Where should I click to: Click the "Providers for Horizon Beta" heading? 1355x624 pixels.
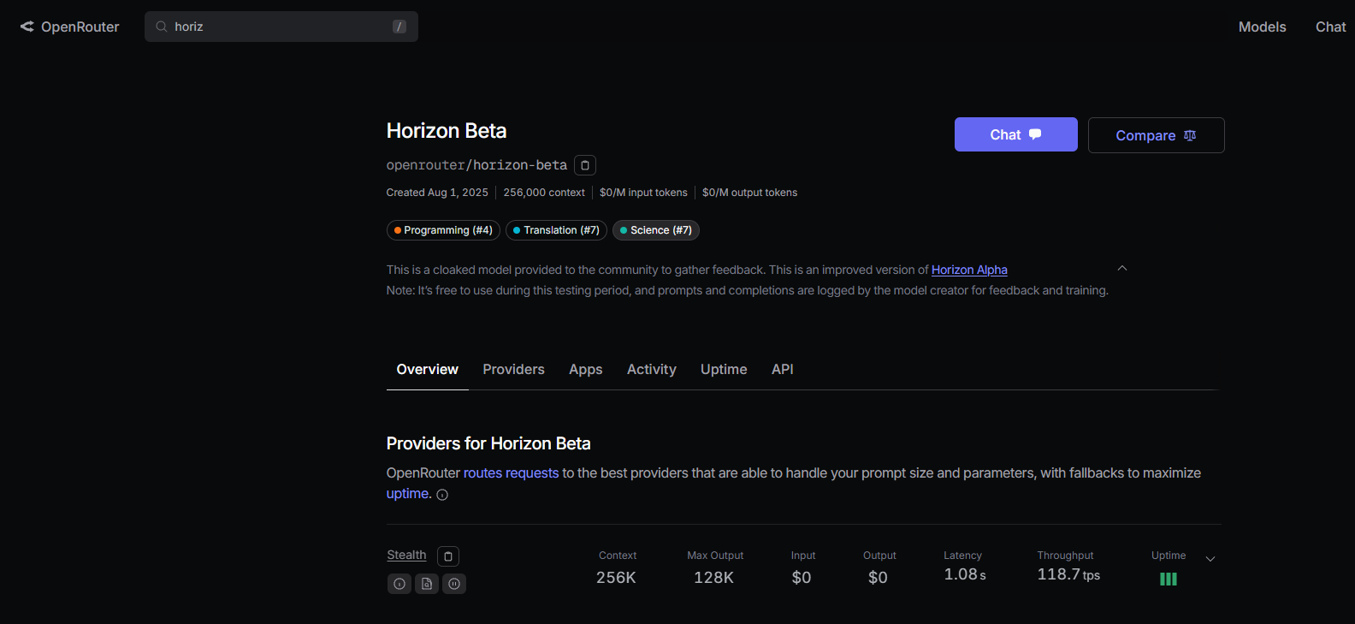488,443
